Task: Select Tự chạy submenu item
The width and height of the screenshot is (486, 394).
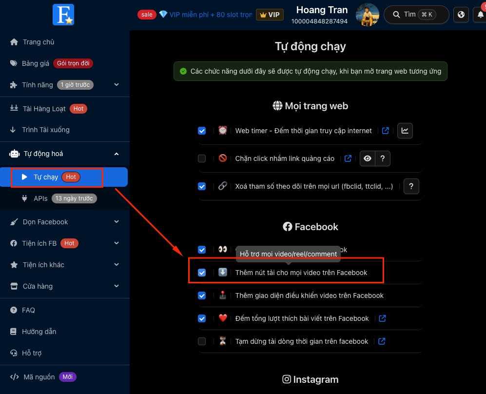Action: point(64,177)
